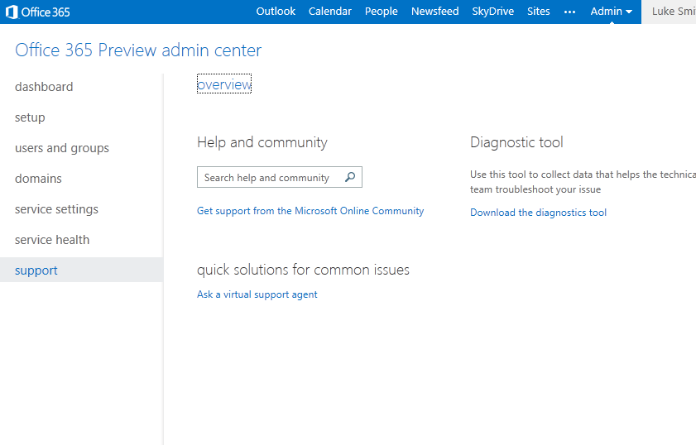The height and width of the screenshot is (445, 696).
Task: Open Newsfeed from the top bar
Action: click(434, 12)
